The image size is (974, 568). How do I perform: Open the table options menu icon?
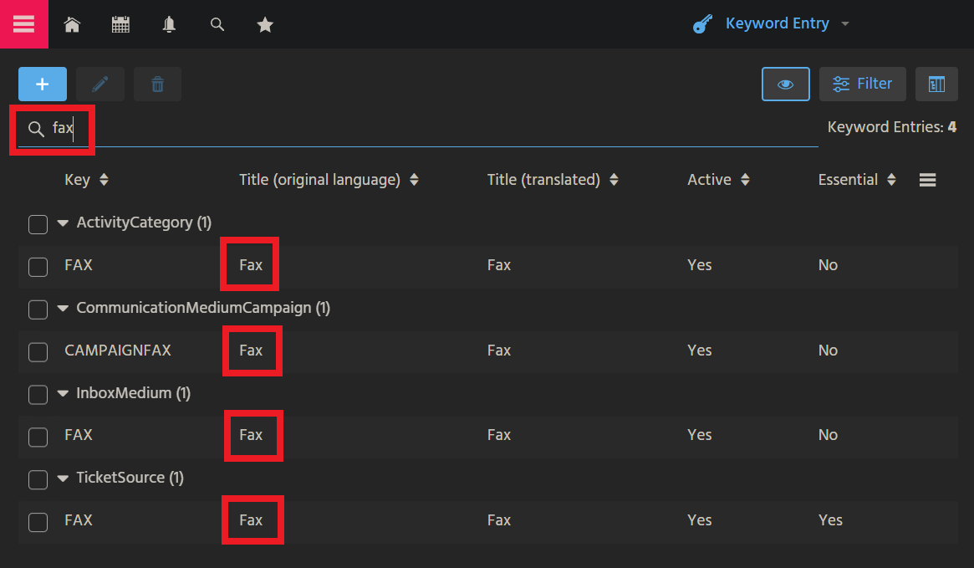click(x=927, y=180)
